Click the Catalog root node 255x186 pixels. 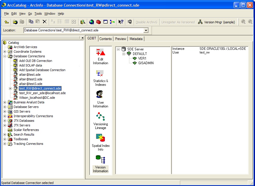[14, 43]
